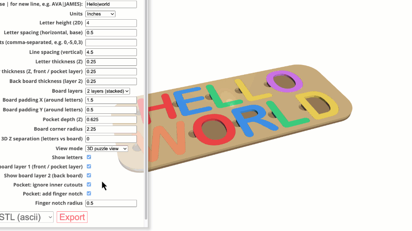Screen dimensions: 412x231
Task: Open the Units dropdown
Action: [100, 14]
